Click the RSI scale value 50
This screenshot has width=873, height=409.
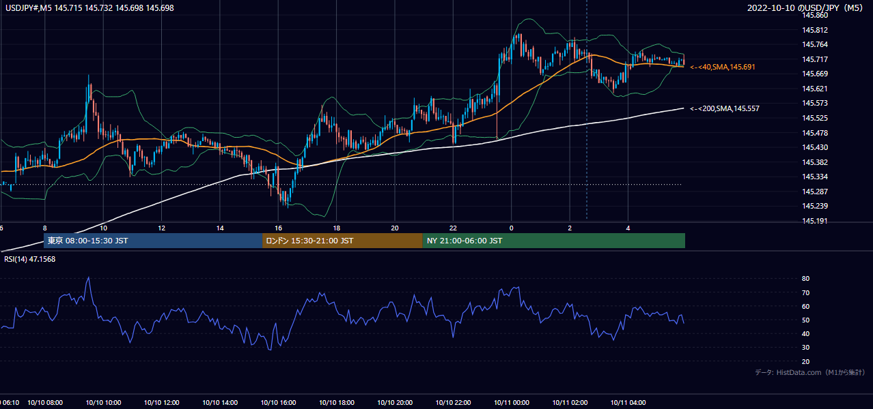point(805,320)
